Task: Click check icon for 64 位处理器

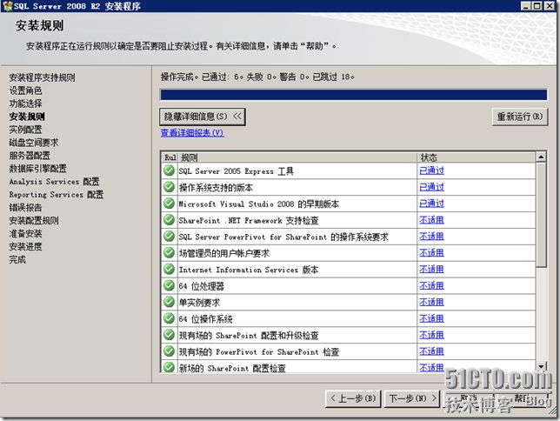Action: (x=169, y=285)
